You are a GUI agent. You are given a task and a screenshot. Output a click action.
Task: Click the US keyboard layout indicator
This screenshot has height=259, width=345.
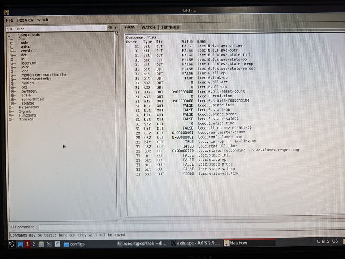[x=335, y=241]
